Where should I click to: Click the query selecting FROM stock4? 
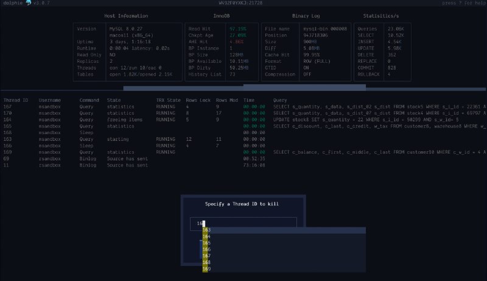click(379, 113)
